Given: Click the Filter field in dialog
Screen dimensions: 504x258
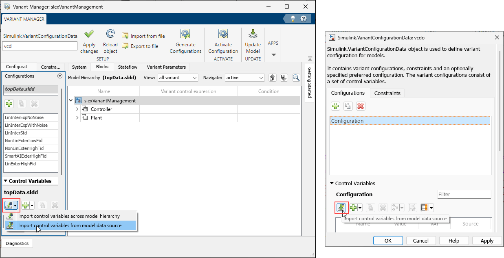Looking at the screenshot, I should 464,194.
